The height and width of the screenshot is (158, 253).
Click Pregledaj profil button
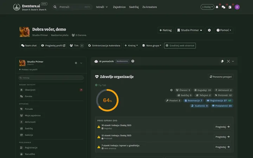click(53, 45)
